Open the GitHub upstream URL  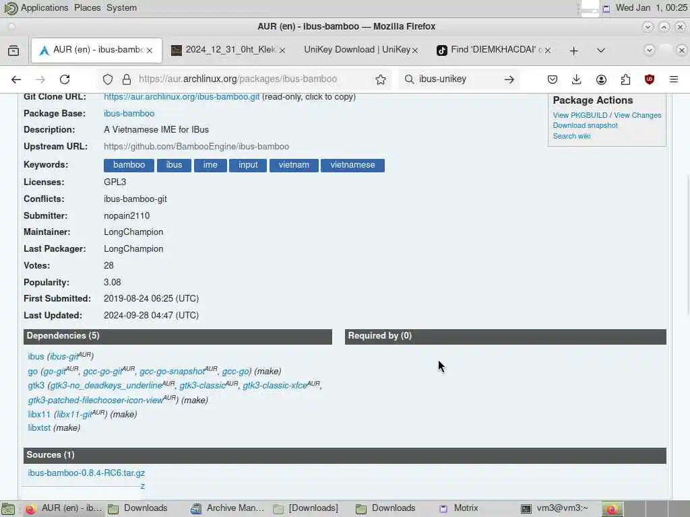coord(196,146)
